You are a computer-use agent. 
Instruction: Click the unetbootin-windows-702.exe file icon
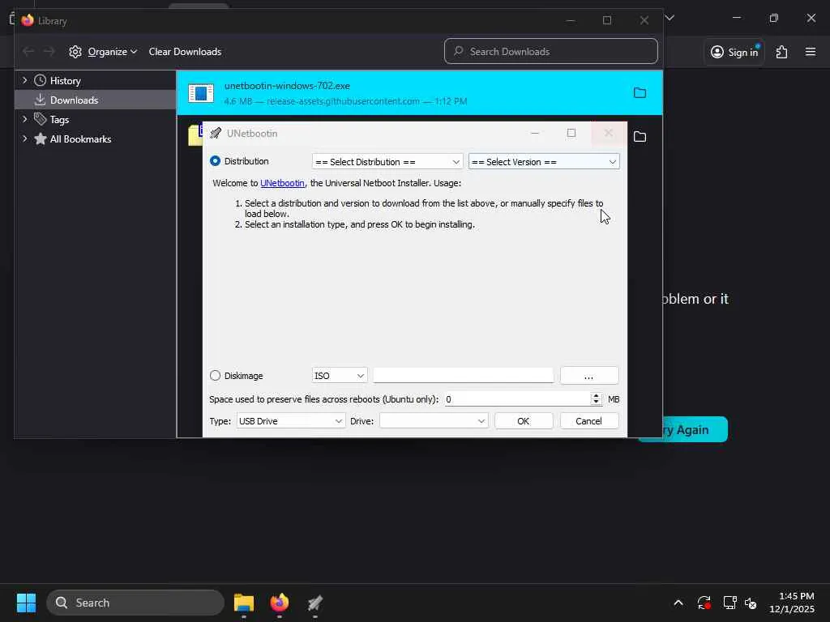point(201,93)
